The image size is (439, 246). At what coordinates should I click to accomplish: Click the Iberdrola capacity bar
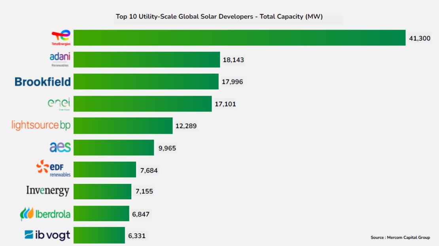(x=101, y=213)
